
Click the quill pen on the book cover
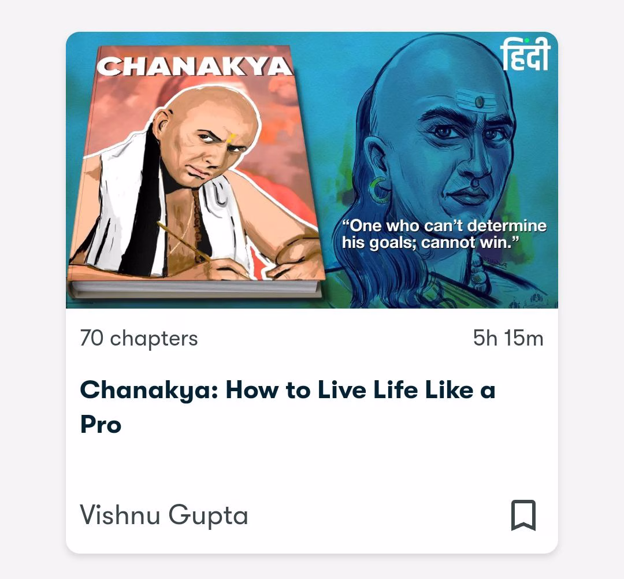tap(184, 241)
